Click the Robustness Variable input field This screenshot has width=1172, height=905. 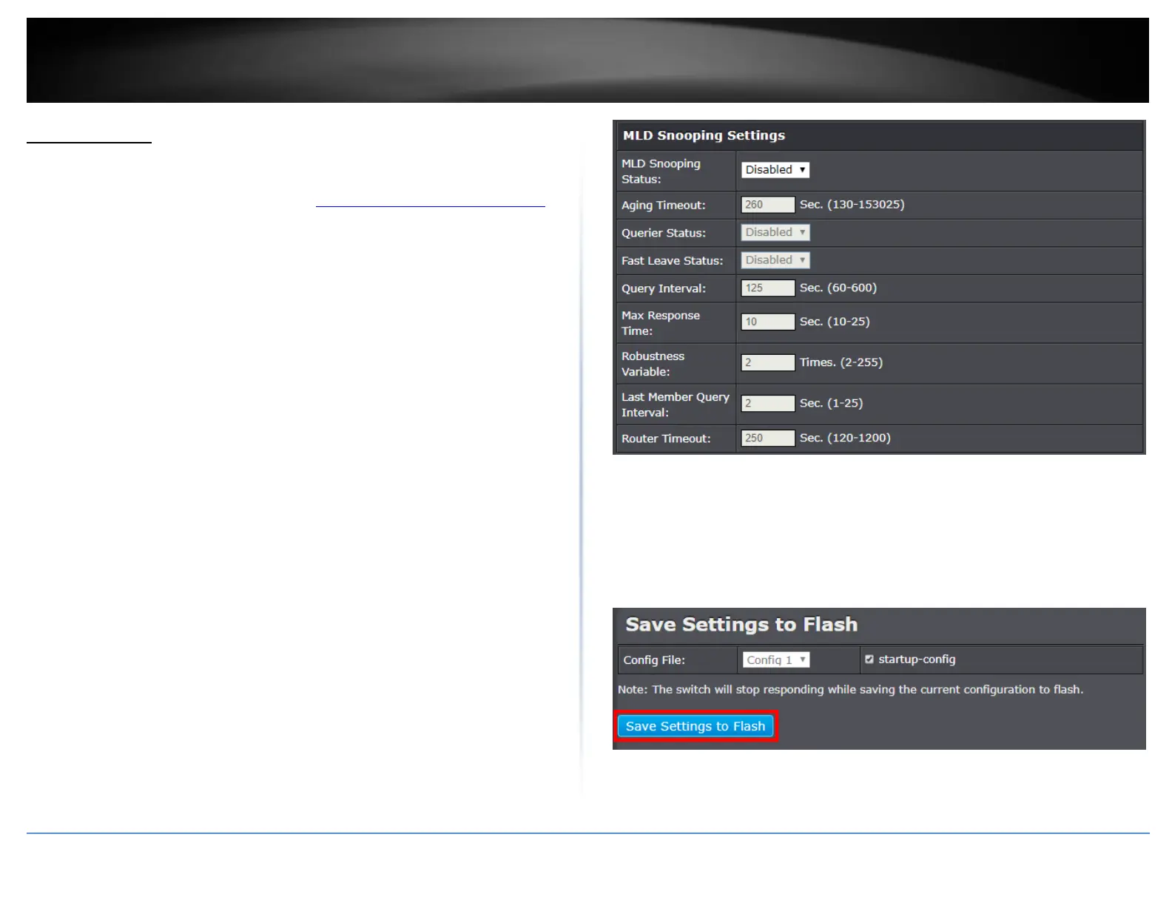[768, 362]
